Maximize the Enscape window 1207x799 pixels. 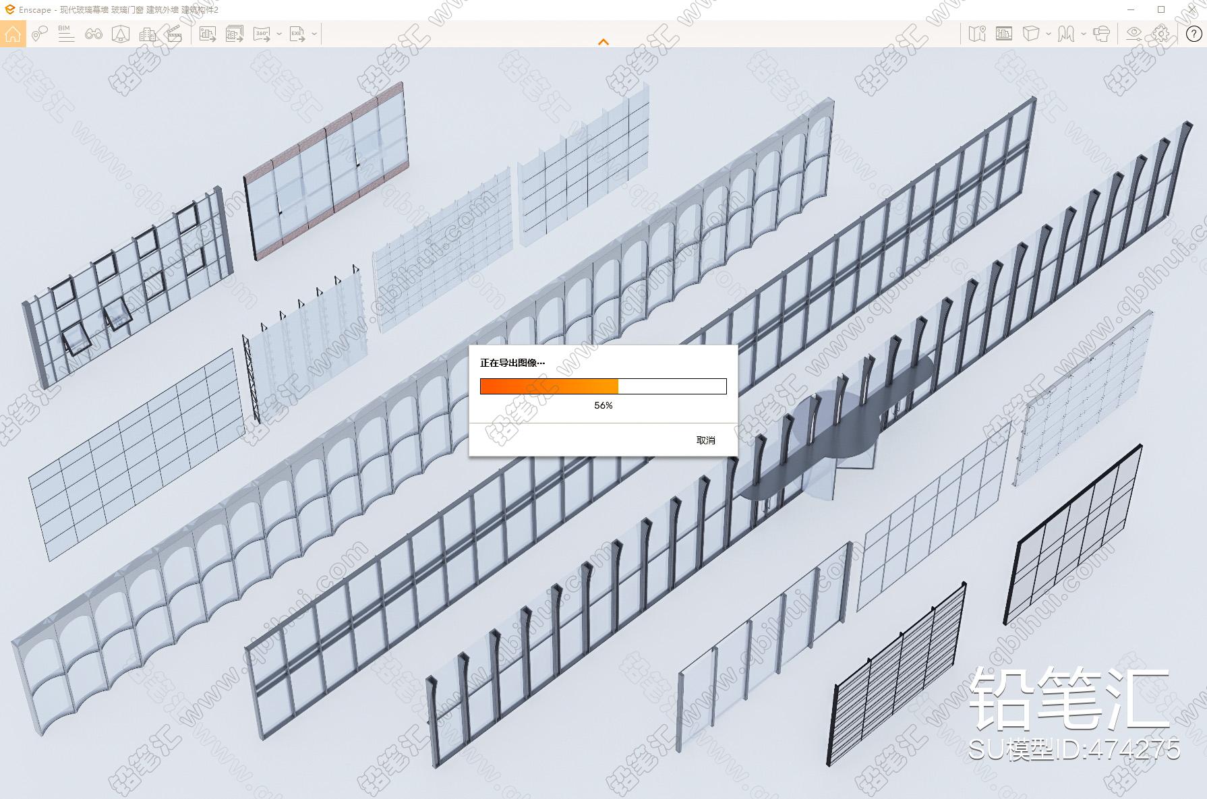click(x=1161, y=9)
